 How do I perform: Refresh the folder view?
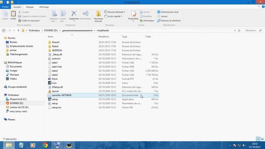(239, 31)
